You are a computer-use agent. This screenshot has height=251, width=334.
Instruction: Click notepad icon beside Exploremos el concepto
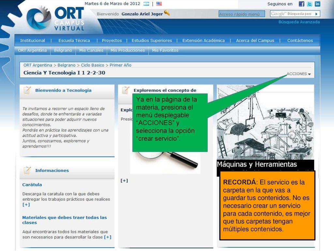click(x=126, y=90)
